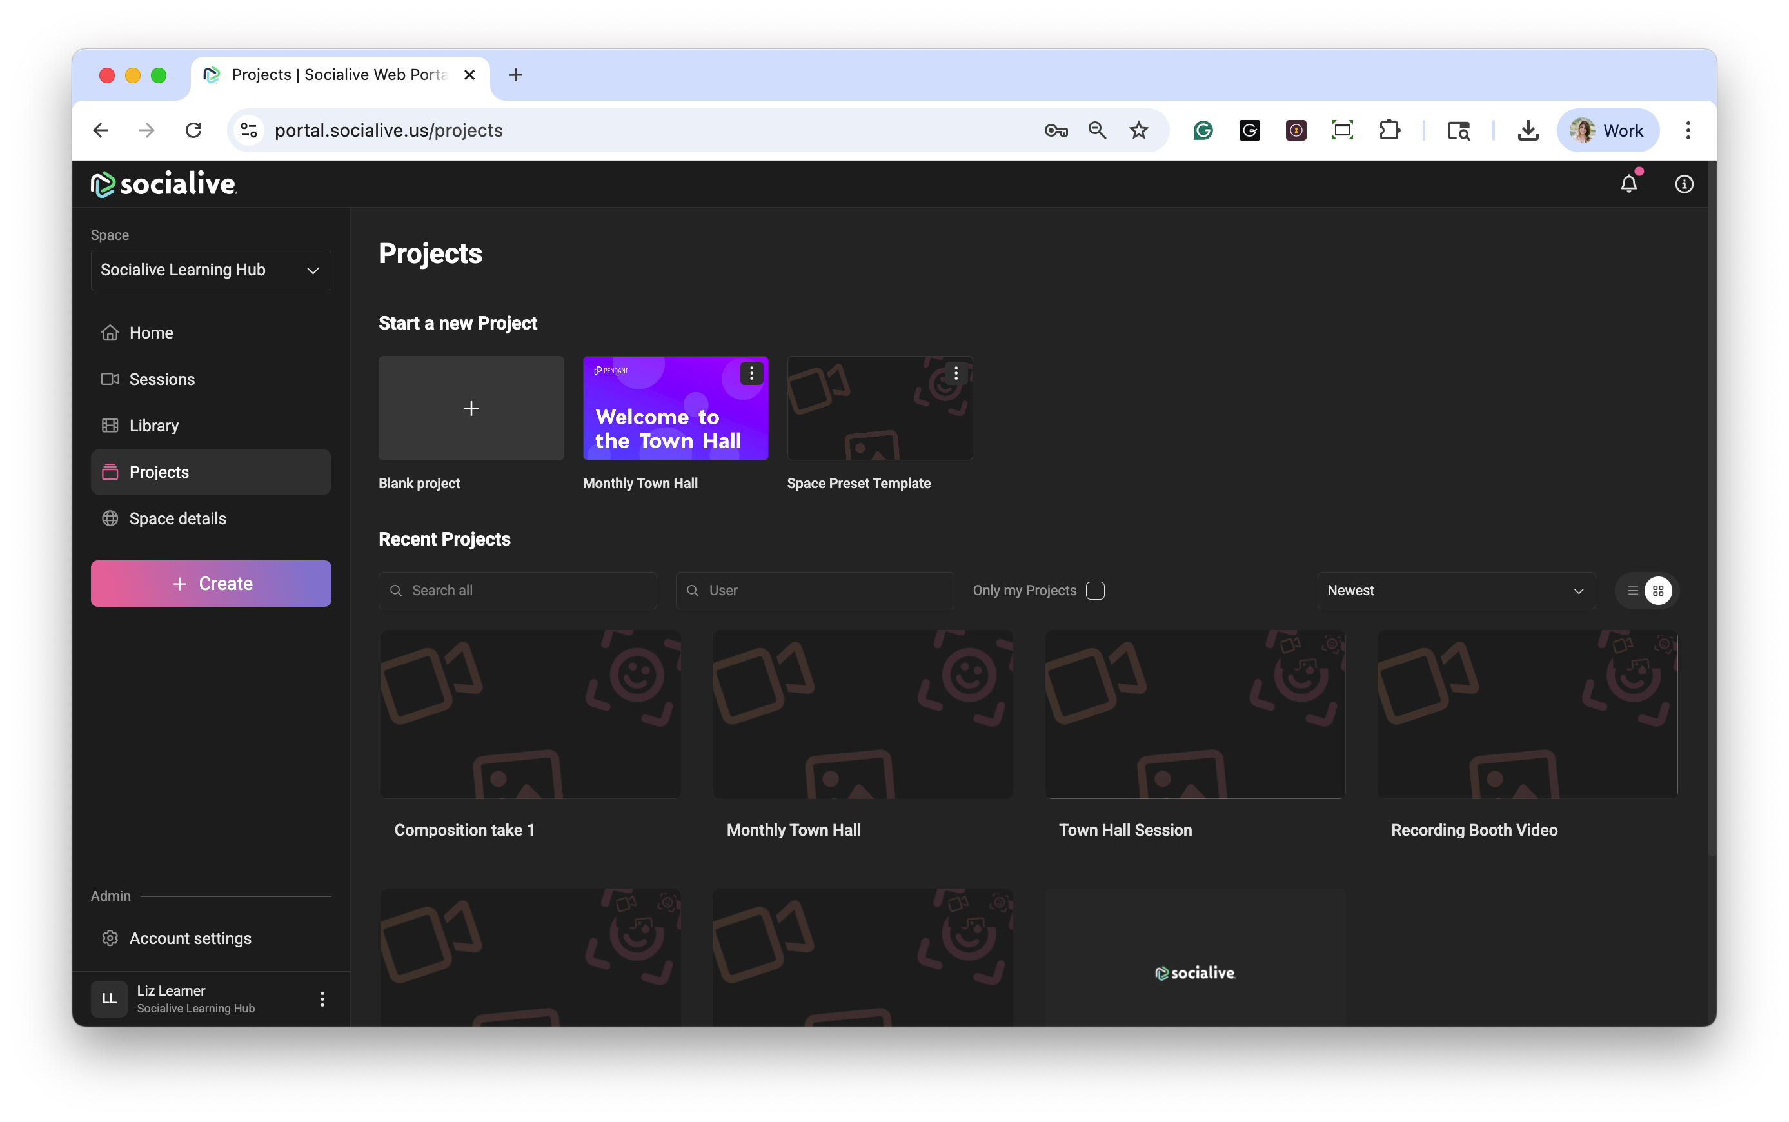
Task: Open browser downloads icon
Action: coord(1528,131)
